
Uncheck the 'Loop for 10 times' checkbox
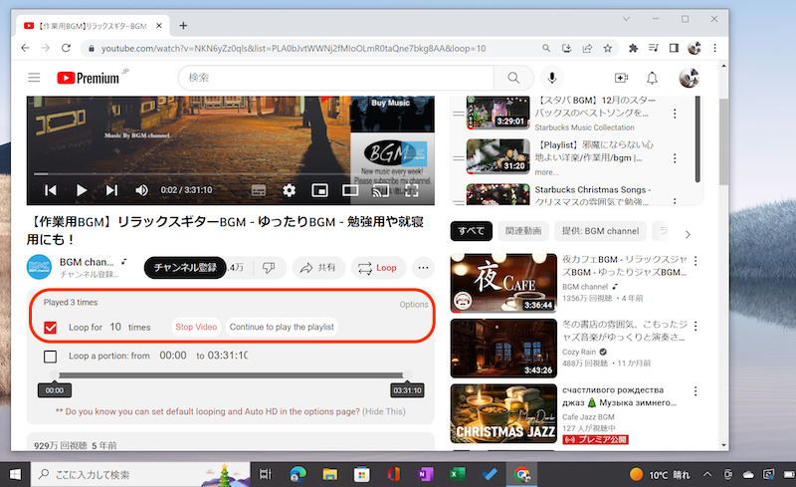(51, 327)
